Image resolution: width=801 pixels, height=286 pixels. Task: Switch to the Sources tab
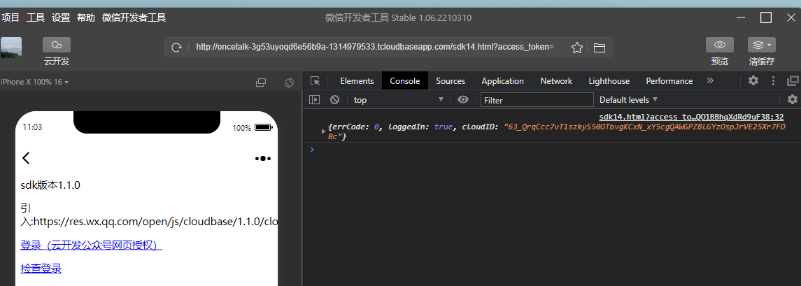click(x=451, y=80)
